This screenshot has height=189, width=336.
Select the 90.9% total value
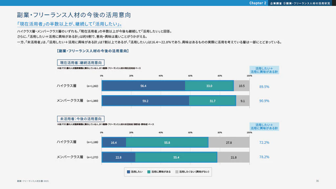[x=264, y=101]
